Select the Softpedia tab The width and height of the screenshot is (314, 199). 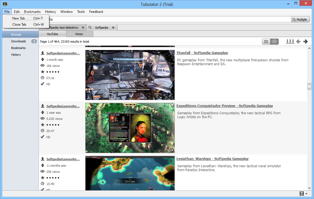pos(101,28)
